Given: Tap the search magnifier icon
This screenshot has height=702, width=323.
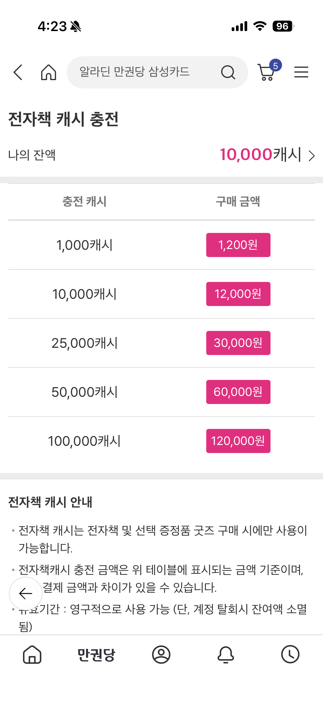Looking at the screenshot, I should (x=228, y=72).
